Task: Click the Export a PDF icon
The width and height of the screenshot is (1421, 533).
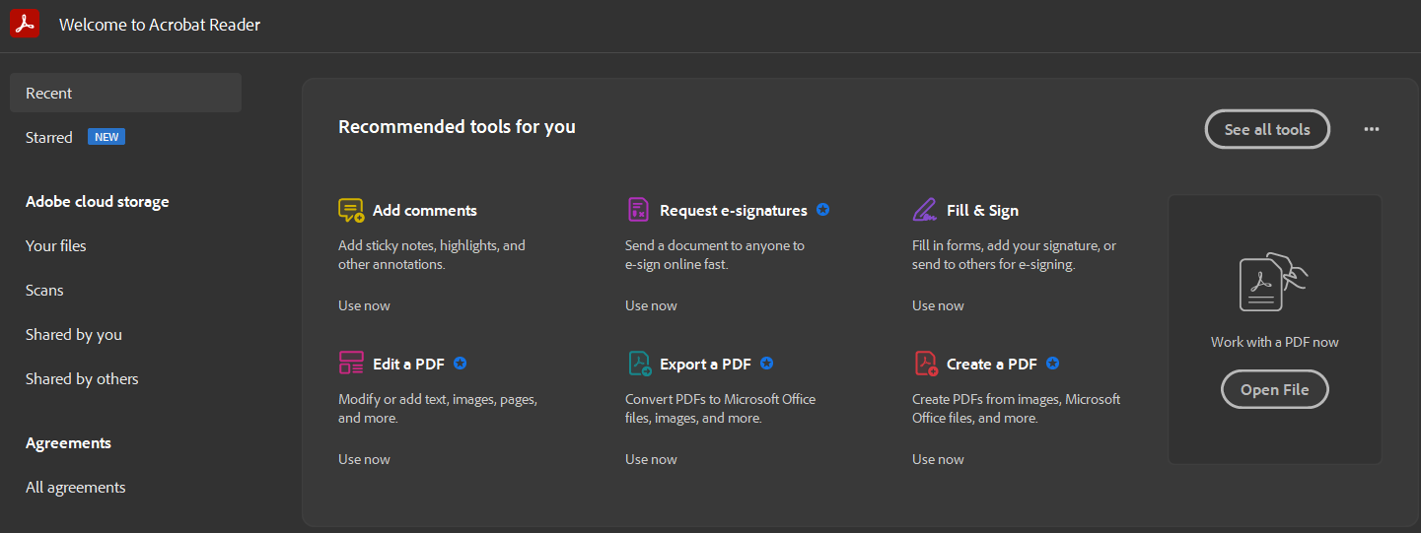Action: click(x=640, y=364)
